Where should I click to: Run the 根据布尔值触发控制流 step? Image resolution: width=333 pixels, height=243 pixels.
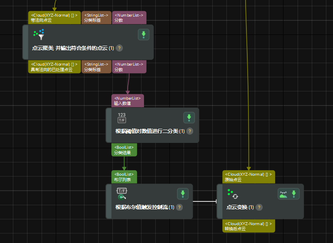[183, 194]
